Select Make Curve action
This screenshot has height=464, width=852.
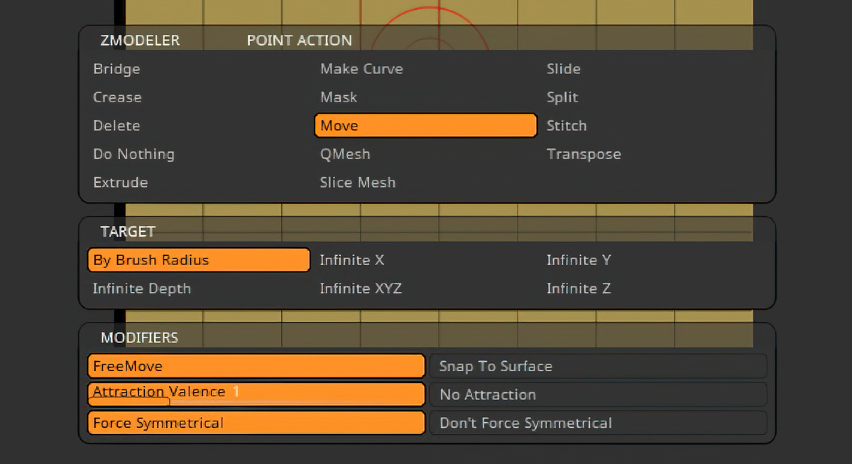point(361,69)
